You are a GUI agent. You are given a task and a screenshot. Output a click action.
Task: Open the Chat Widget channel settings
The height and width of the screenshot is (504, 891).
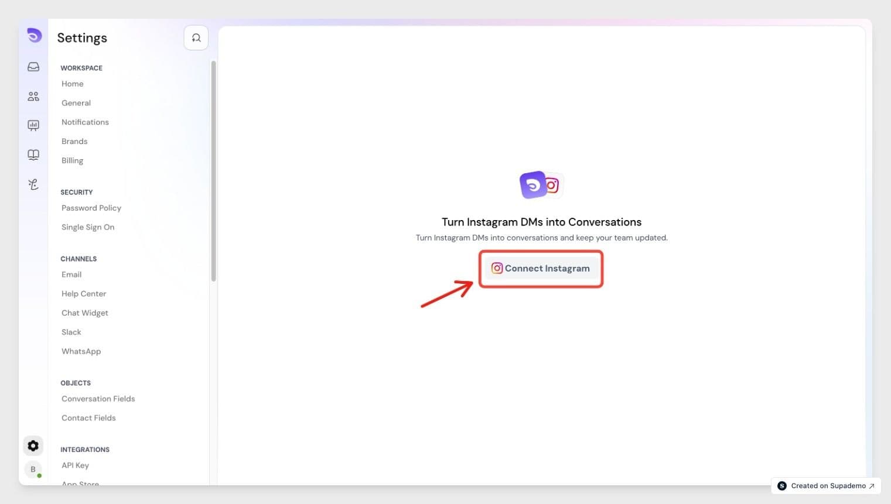pyautogui.click(x=85, y=313)
